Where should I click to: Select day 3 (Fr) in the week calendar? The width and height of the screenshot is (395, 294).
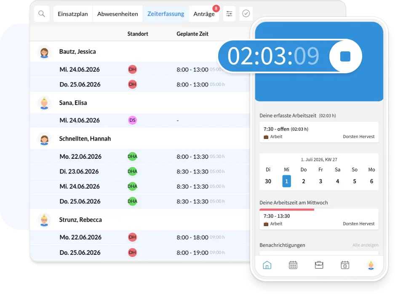click(320, 181)
